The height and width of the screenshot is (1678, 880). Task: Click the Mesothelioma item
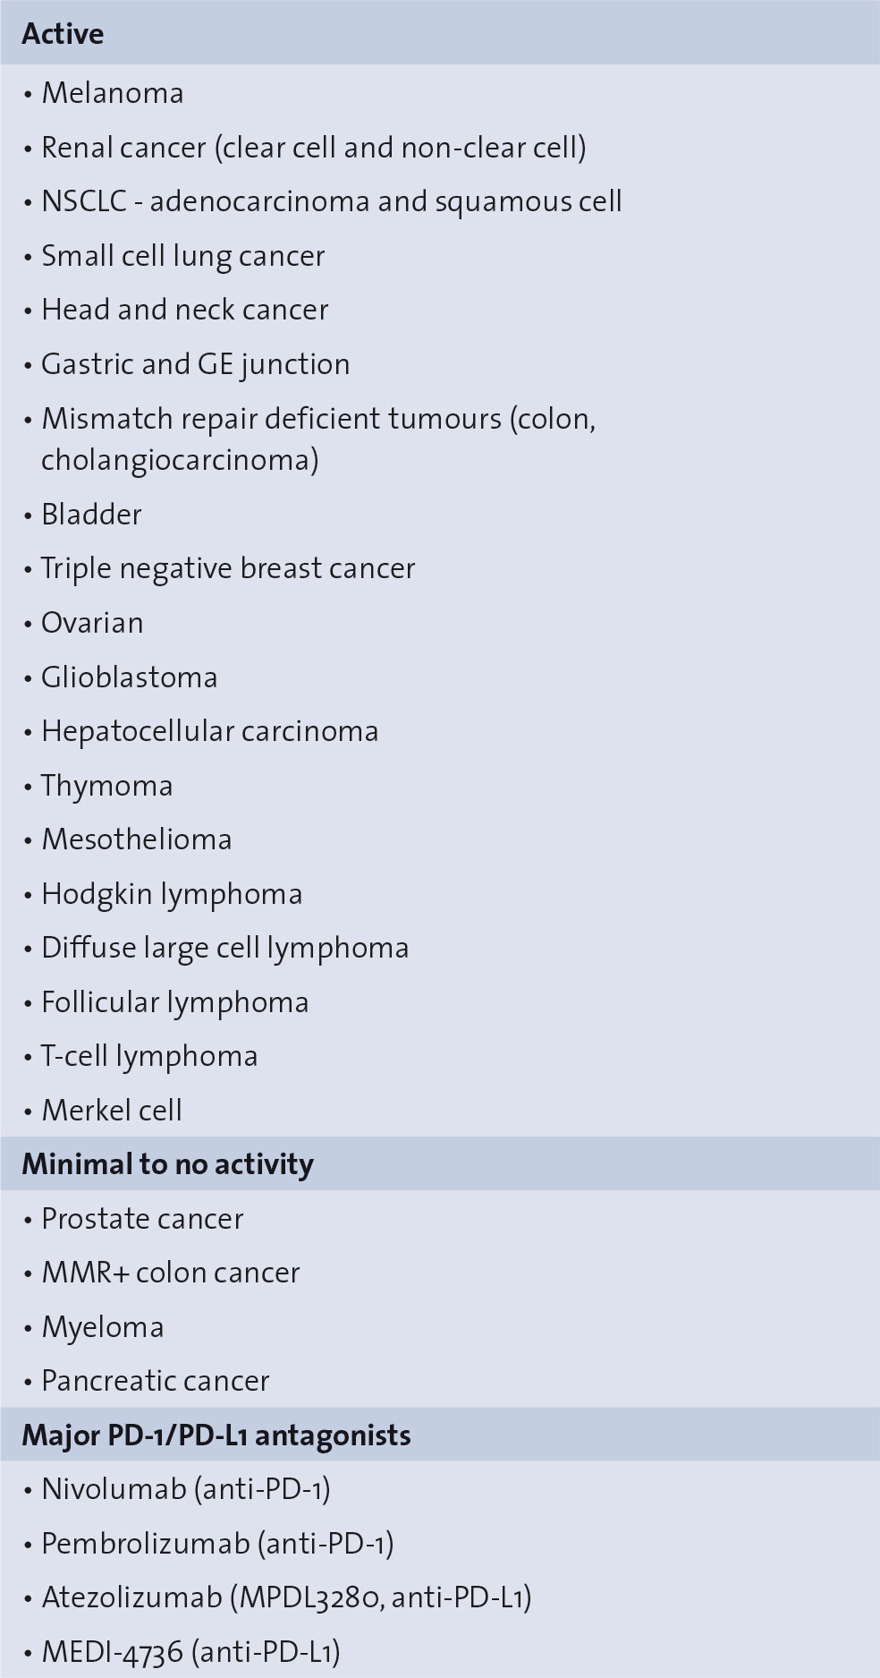tap(136, 839)
